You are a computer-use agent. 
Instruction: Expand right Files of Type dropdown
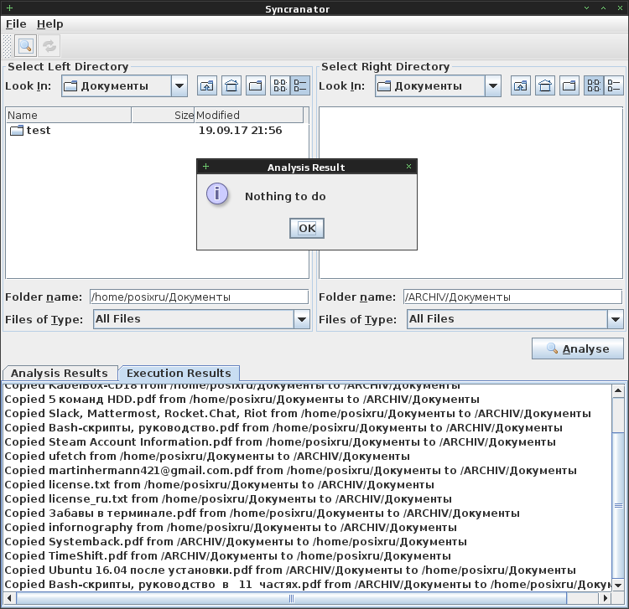point(515,319)
